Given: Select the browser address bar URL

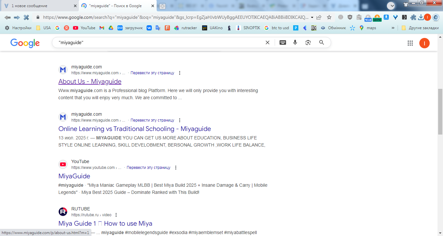Looking at the screenshot, I should tap(175, 17).
